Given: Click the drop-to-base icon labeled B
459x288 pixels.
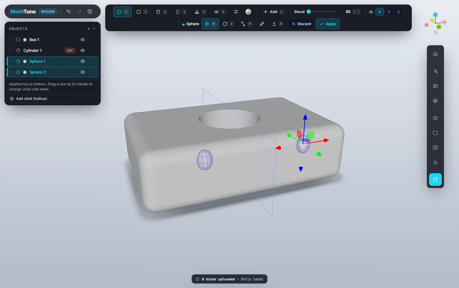Looking at the screenshot, I should point(277,24).
